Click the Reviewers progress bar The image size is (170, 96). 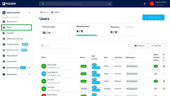coord(123,36)
